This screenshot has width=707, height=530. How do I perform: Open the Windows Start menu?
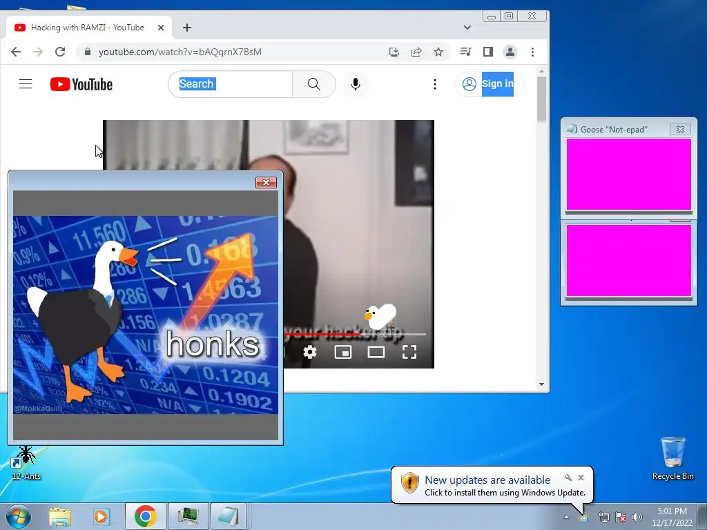click(18, 516)
